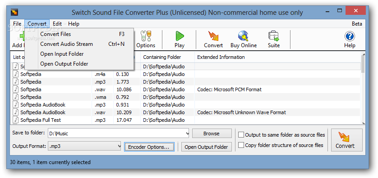Screen dimensions: 378x178
Task: Click the Options toolbar icon
Action: [146, 39]
